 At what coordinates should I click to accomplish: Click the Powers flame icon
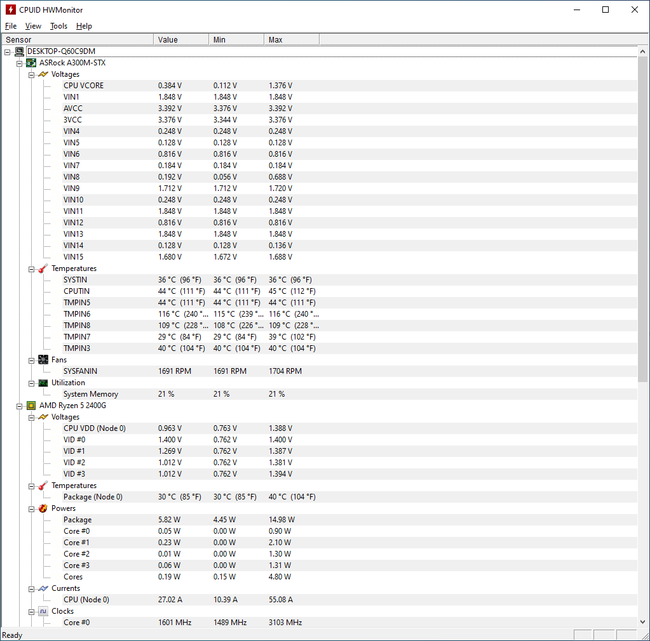click(x=43, y=508)
